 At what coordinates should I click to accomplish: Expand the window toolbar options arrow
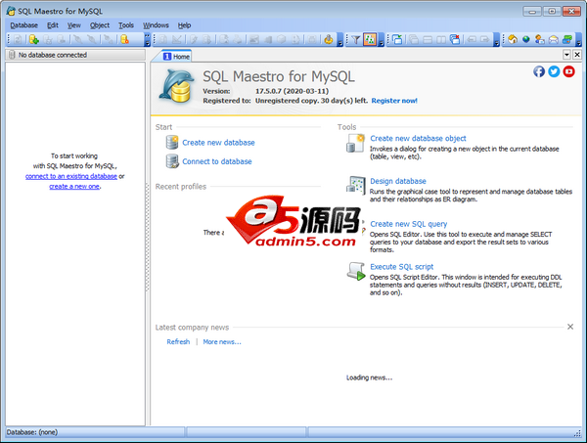(x=496, y=40)
